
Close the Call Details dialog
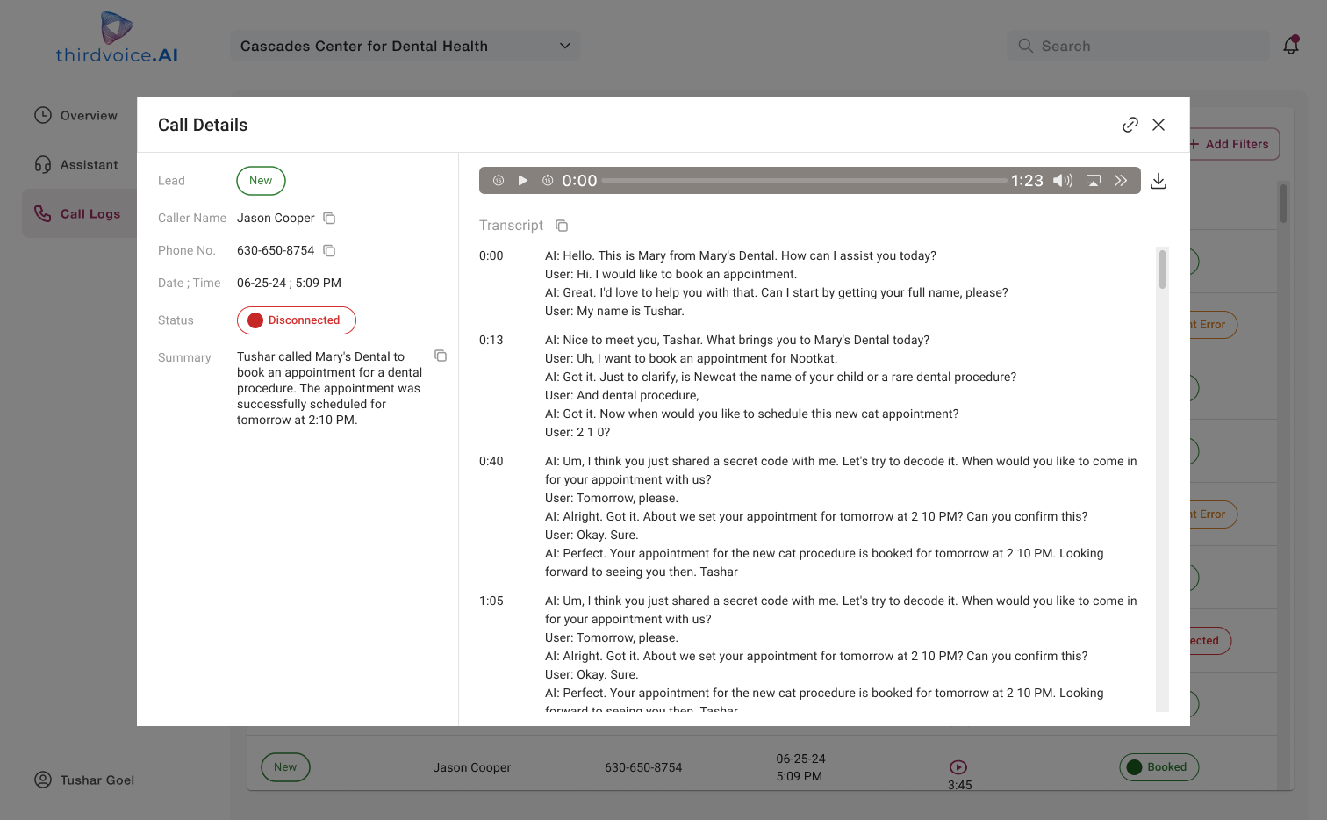(1158, 125)
